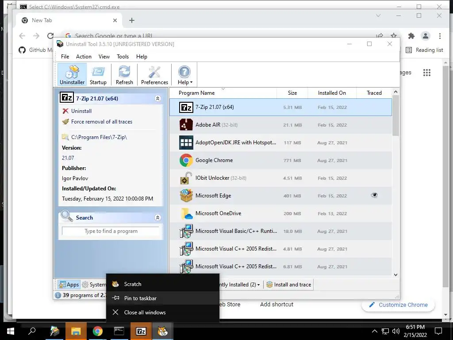Open the Chrome three-dot menu
This screenshot has height=340, width=453.
pos(440,36)
